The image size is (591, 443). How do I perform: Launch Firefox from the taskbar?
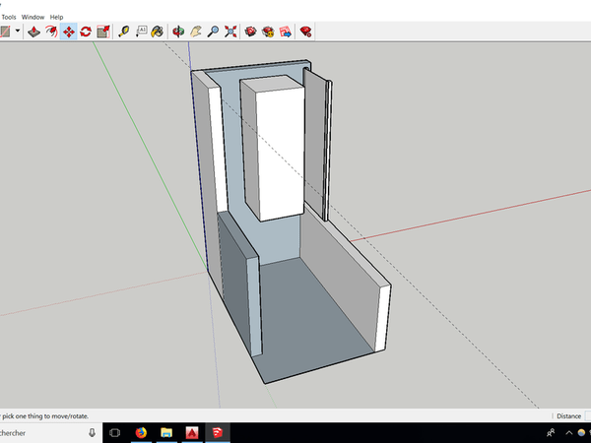(141, 433)
